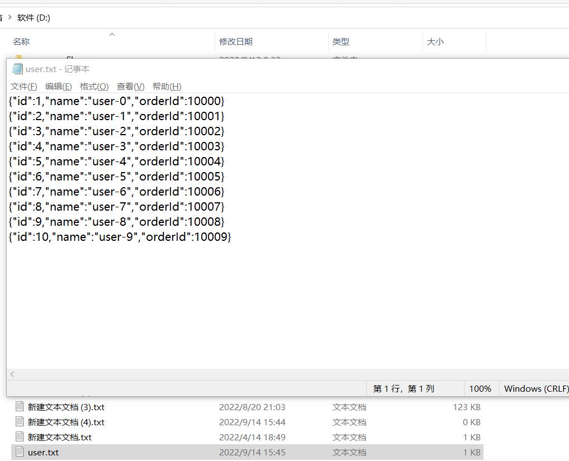
Task: Click the sort chevron above the 名称 column
Action: tap(112, 34)
